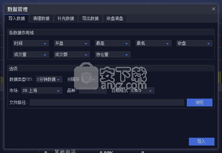Open the 分隔符 separator dropdown
This screenshot has height=153, width=222.
pos(89,79)
